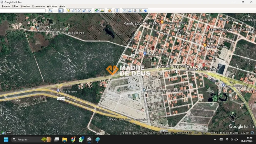Open Task View from the taskbar
Image resolution: width=256 pixels, height=144 pixels.
pyautogui.click(x=57, y=139)
